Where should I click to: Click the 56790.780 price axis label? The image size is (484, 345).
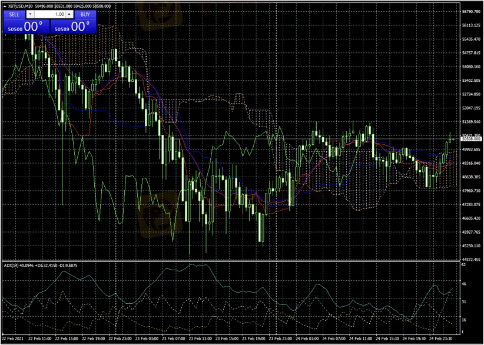click(471, 12)
